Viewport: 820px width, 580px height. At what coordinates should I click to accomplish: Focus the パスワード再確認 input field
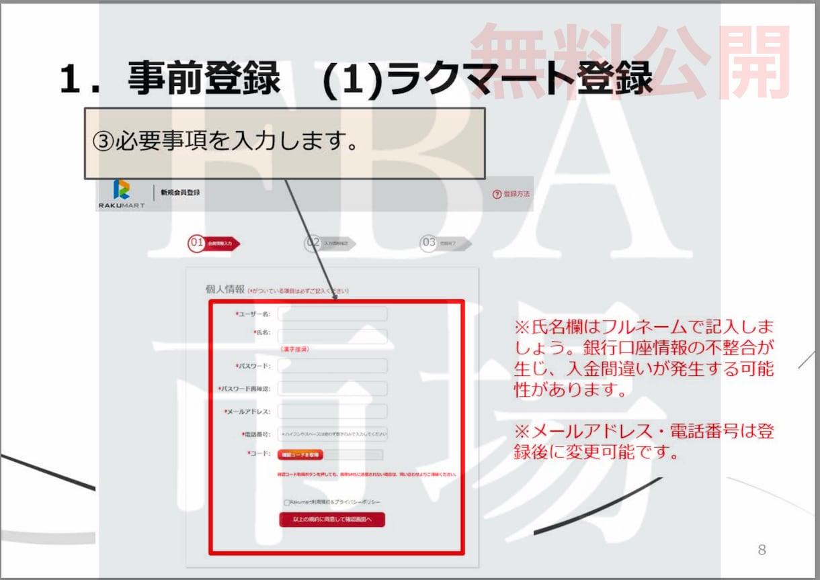tap(333, 389)
